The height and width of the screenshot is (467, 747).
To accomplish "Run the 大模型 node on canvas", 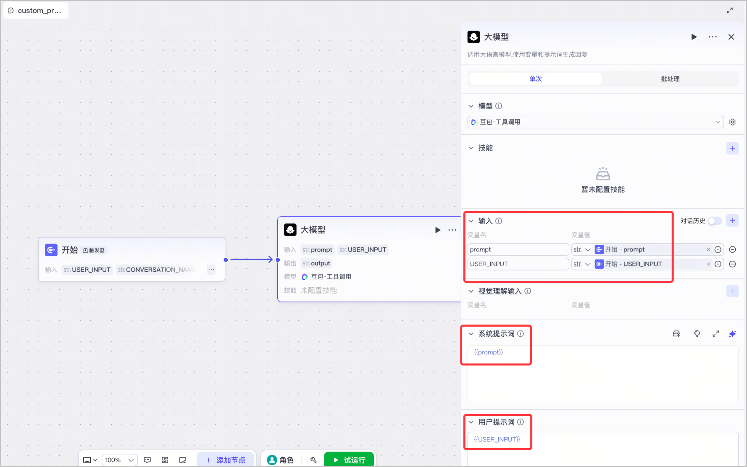I will (x=438, y=230).
